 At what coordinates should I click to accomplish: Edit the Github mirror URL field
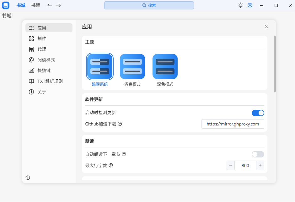pyautogui.click(x=233, y=124)
